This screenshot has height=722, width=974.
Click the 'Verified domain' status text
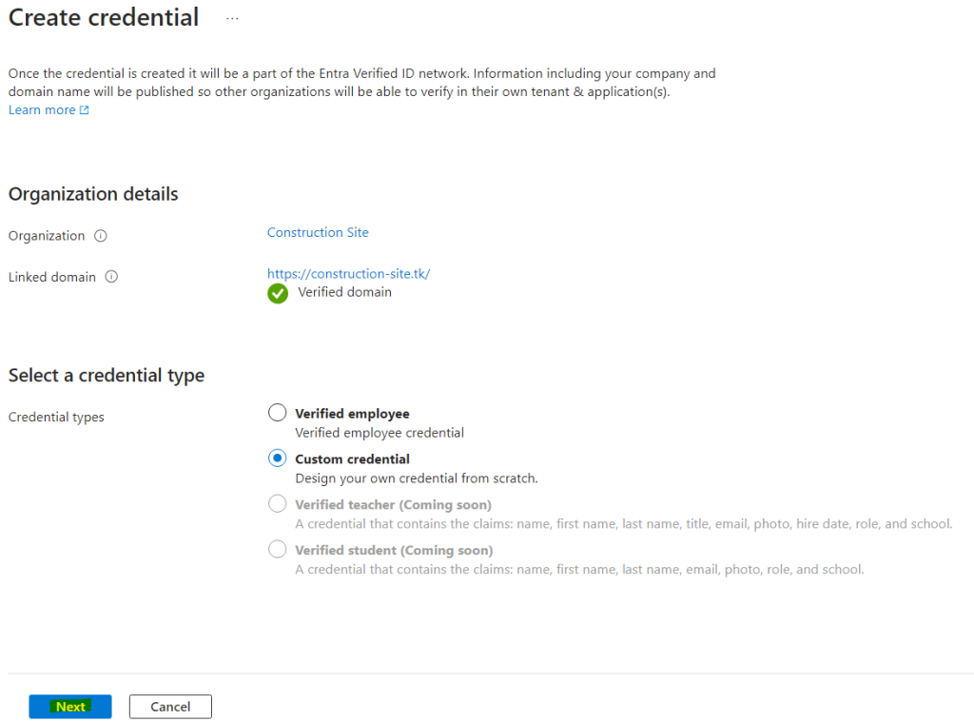coord(344,292)
